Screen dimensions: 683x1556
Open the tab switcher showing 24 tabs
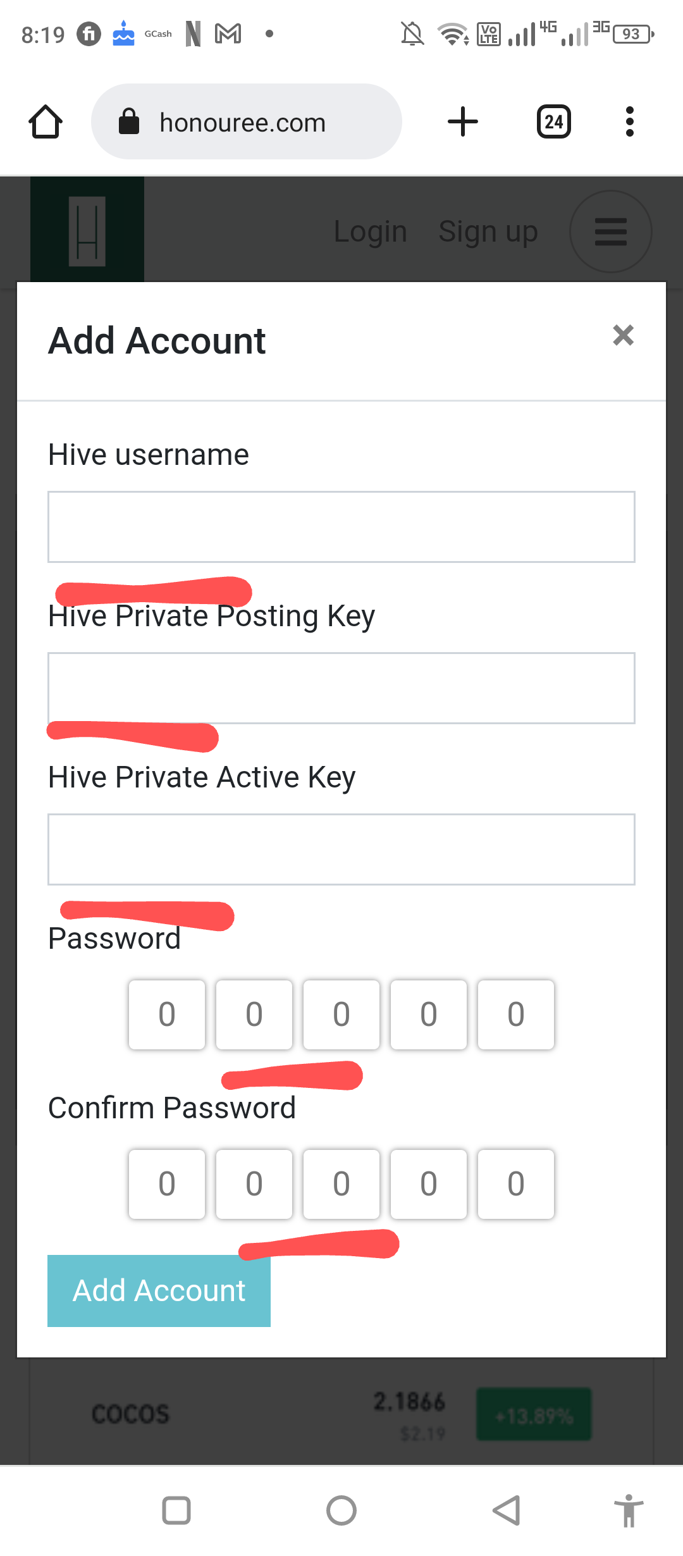(554, 121)
